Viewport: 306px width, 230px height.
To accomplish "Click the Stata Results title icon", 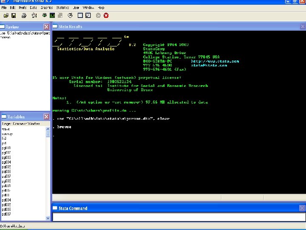I will [55, 26].
